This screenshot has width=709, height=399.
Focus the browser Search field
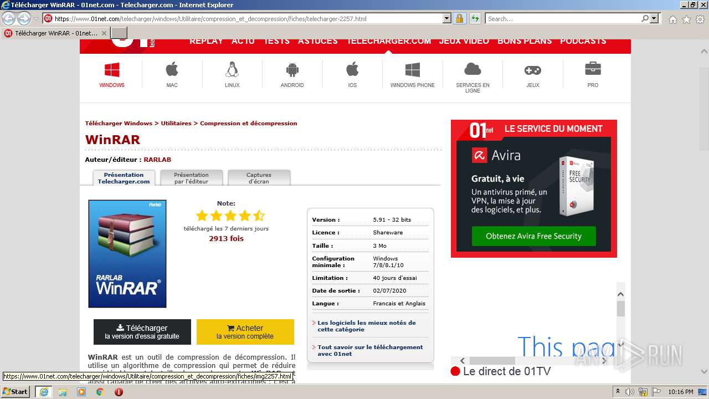(562, 19)
